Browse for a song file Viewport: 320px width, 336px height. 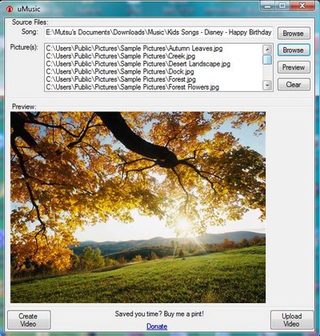tap(294, 34)
